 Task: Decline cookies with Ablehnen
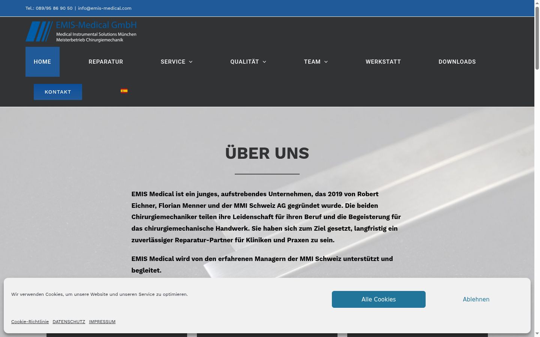tap(476, 299)
